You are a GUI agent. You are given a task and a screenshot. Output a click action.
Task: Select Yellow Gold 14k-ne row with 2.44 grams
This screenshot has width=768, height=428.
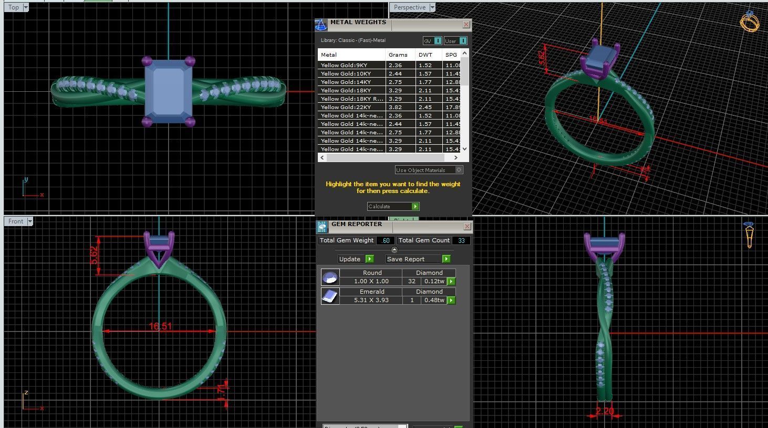pos(389,124)
